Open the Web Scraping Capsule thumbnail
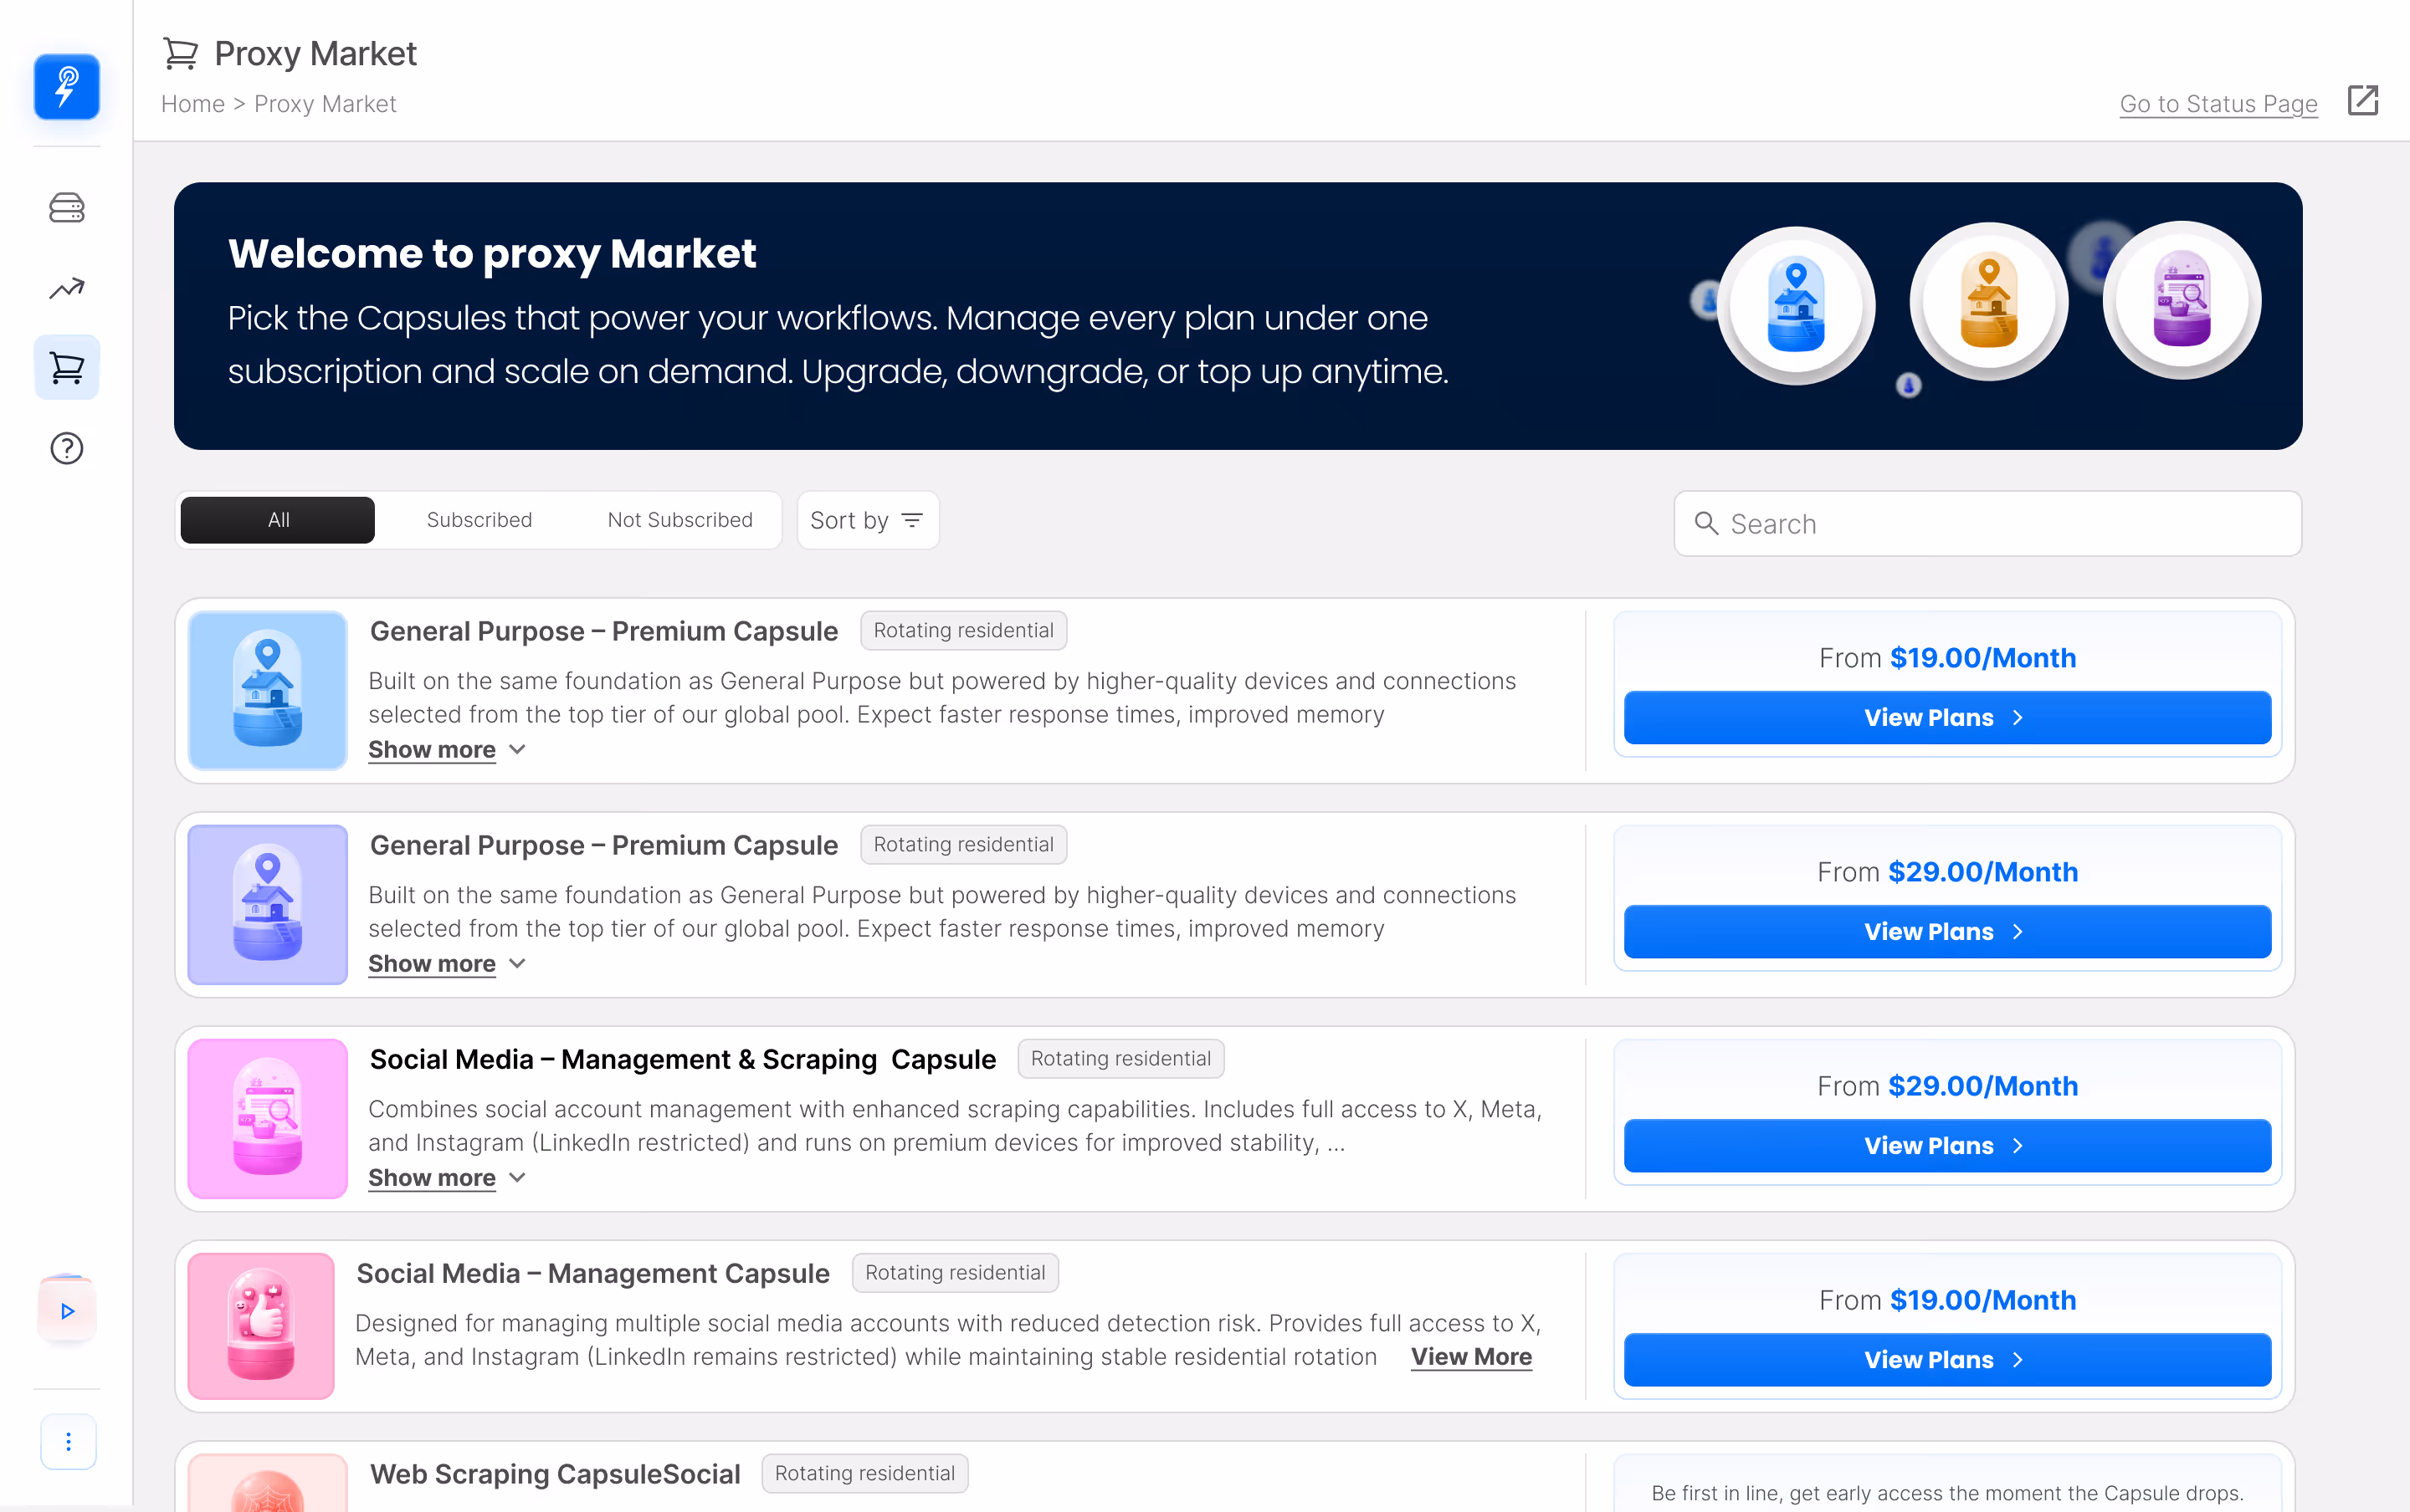This screenshot has height=1512, width=2410. (267, 1483)
